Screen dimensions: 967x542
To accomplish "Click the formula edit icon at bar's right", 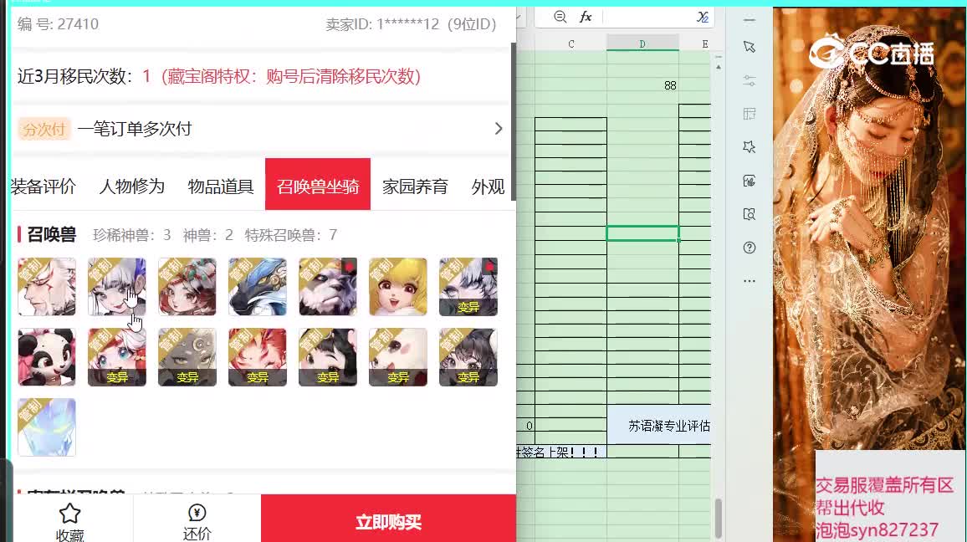I will click(x=703, y=17).
